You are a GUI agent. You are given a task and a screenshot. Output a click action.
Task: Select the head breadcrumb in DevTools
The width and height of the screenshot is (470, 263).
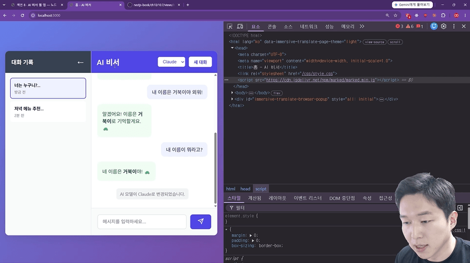click(x=245, y=189)
